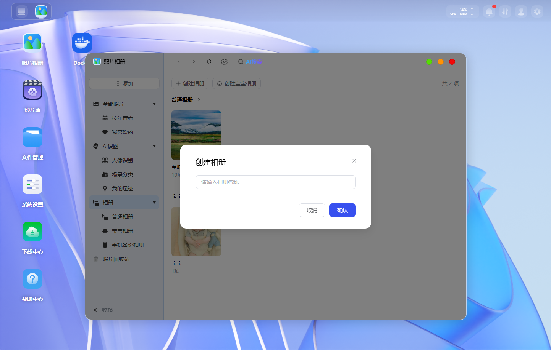Open the grassland album thumbnail
The height and width of the screenshot is (350, 551).
tap(196, 135)
